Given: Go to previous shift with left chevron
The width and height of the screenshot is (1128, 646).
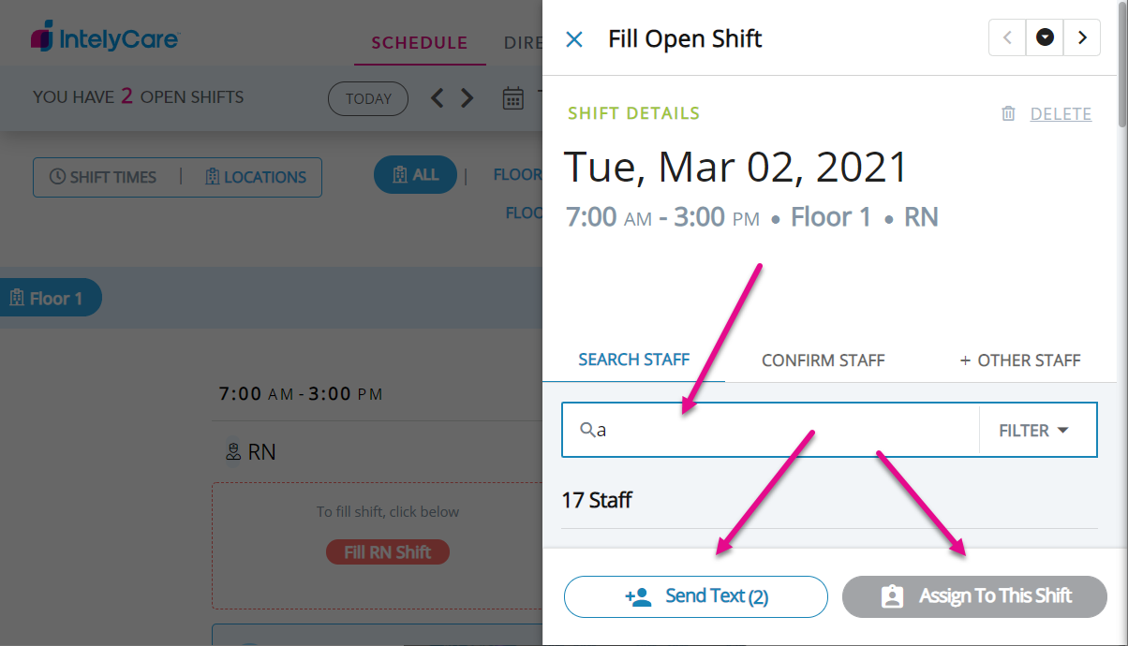Looking at the screenshot, I should [1007, 38].
